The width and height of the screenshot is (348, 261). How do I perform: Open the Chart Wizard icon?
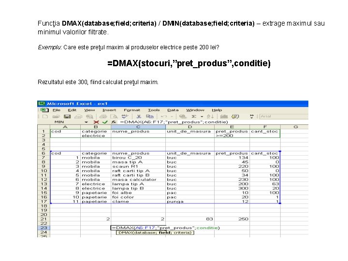224,116
